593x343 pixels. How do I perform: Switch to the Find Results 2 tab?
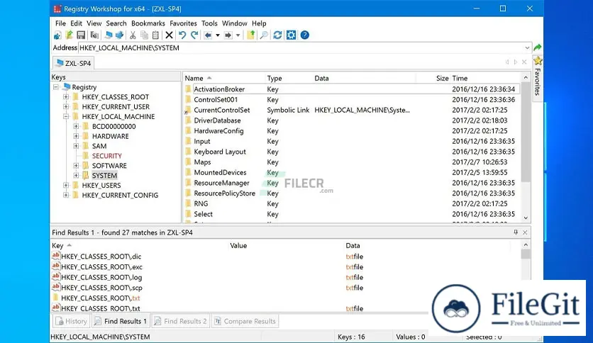(x=181, y=321)
